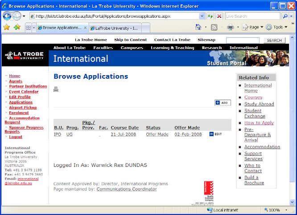Open Research nav item
Image resolution: width=297 pixels, height=215 pixels.
(212, 48)
